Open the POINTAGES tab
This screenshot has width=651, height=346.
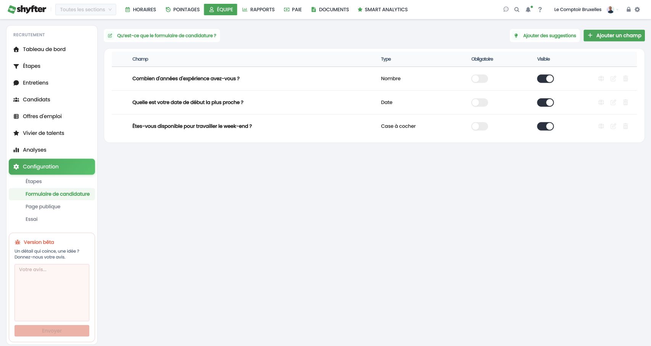point(182,10)
